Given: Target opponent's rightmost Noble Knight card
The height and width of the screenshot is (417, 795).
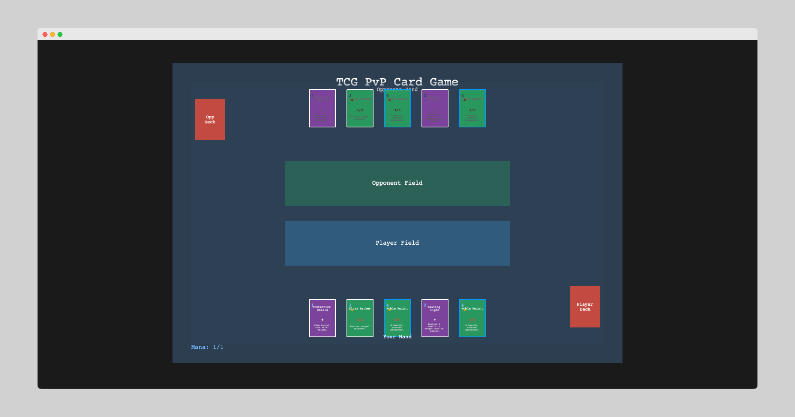Looking at the screenshot, I should (x=472, y=108).
